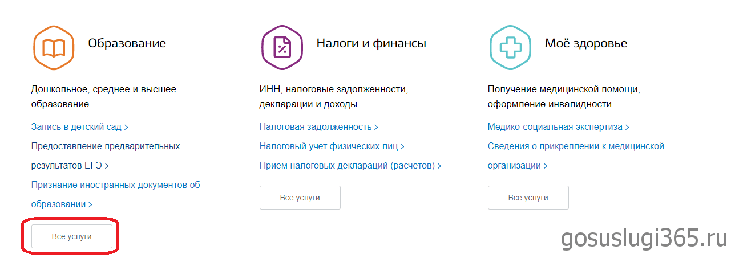Click Все услуги button under Образование
This screenshot has height=258, width=739.
[x=71, y=236]
